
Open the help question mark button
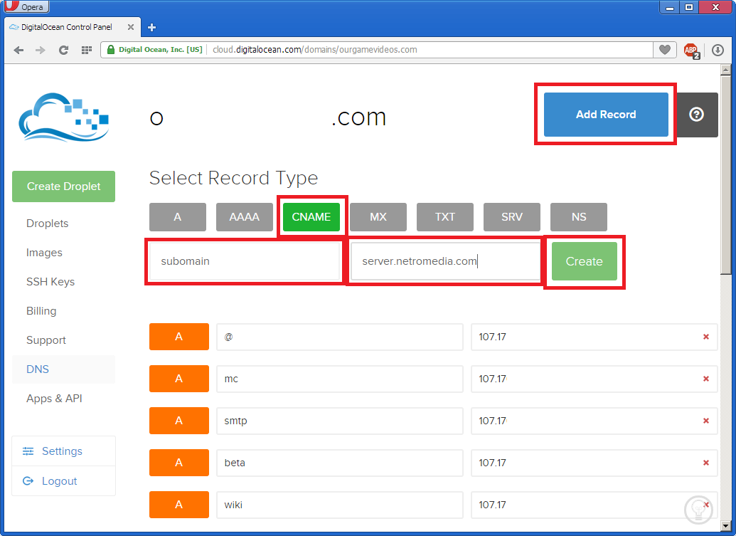click(x=697, y=114)
